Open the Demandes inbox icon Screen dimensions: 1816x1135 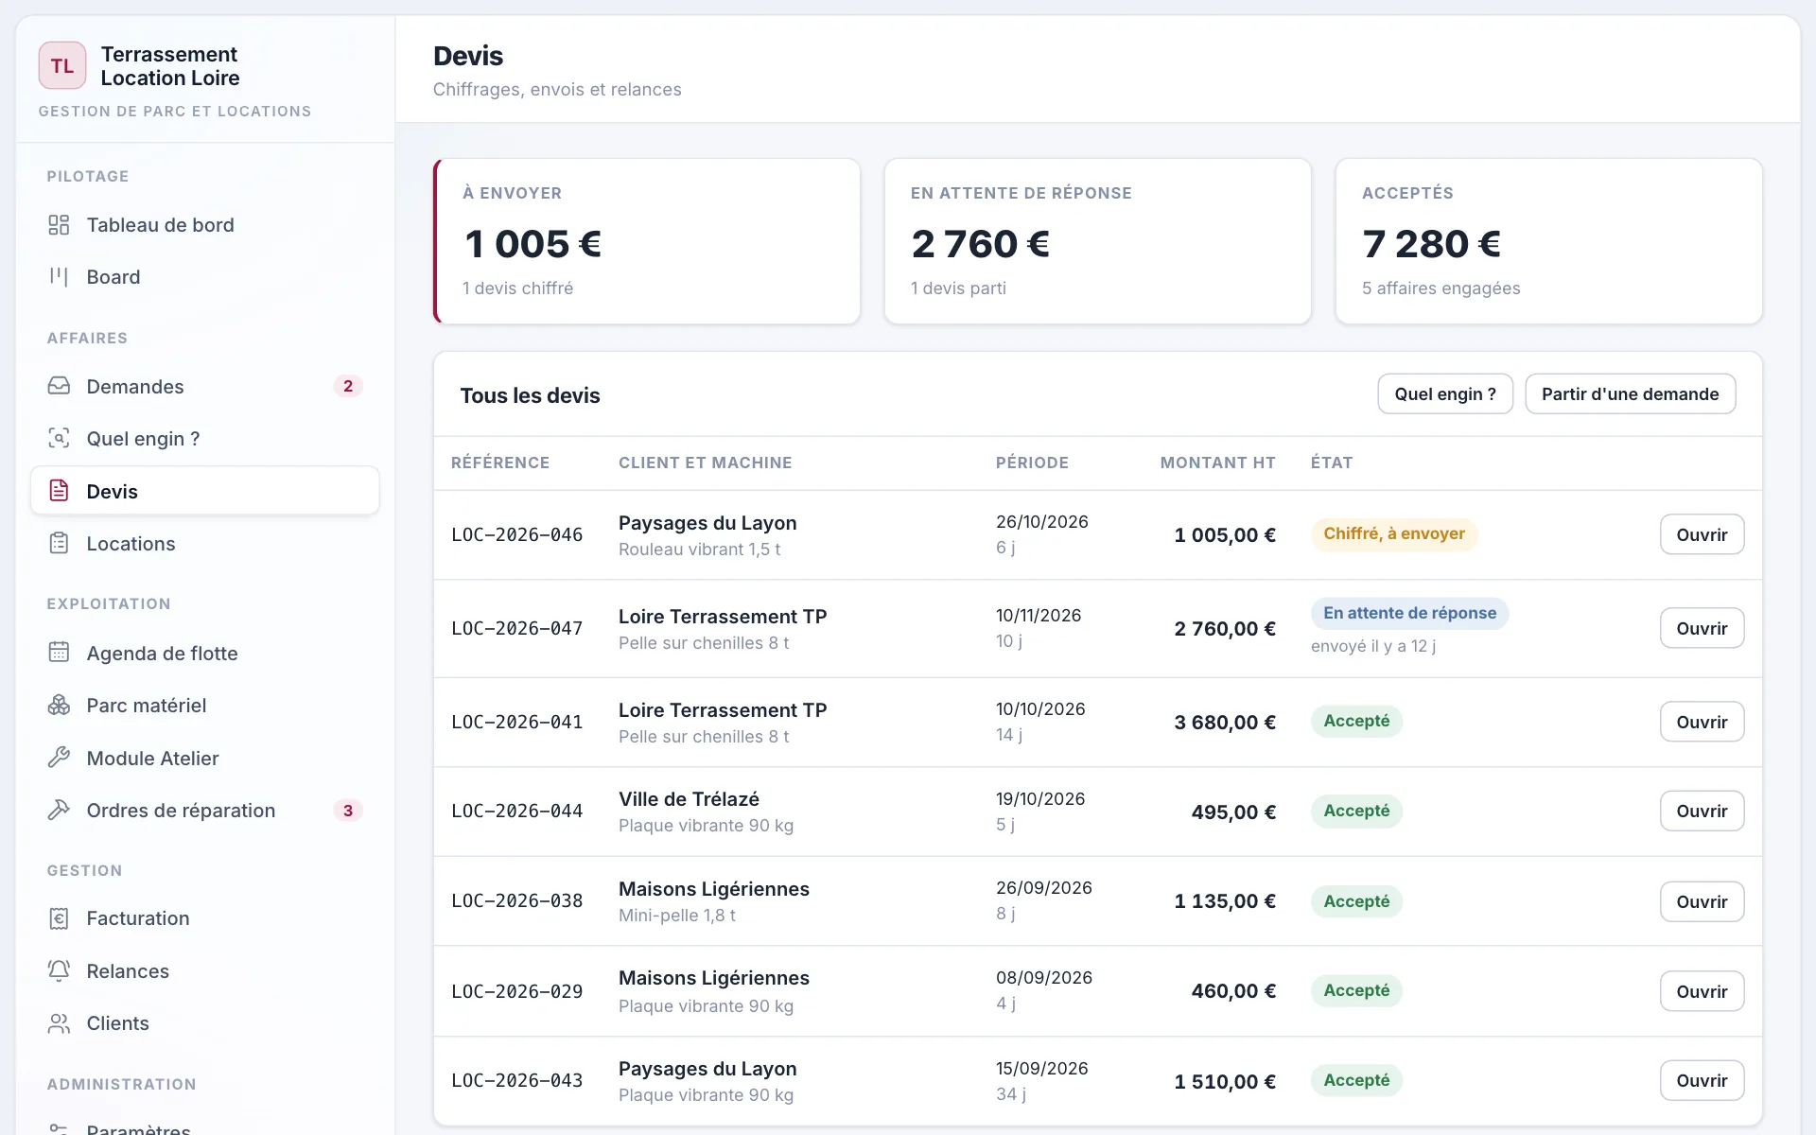pos(59,386)
